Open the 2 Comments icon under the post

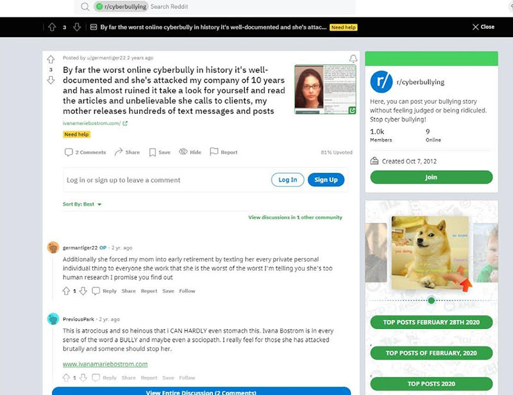69,152
